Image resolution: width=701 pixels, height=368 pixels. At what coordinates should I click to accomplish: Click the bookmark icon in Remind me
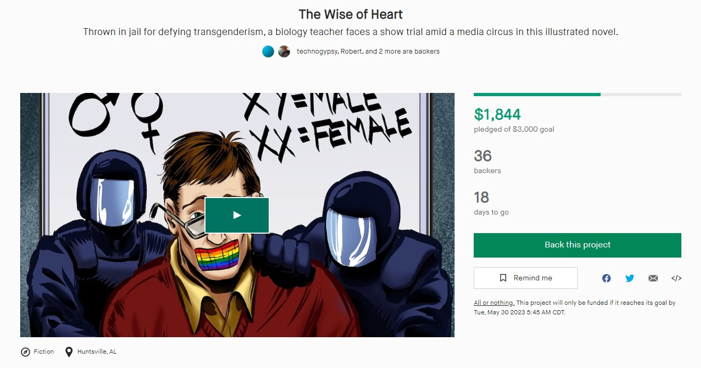point(503,278)
